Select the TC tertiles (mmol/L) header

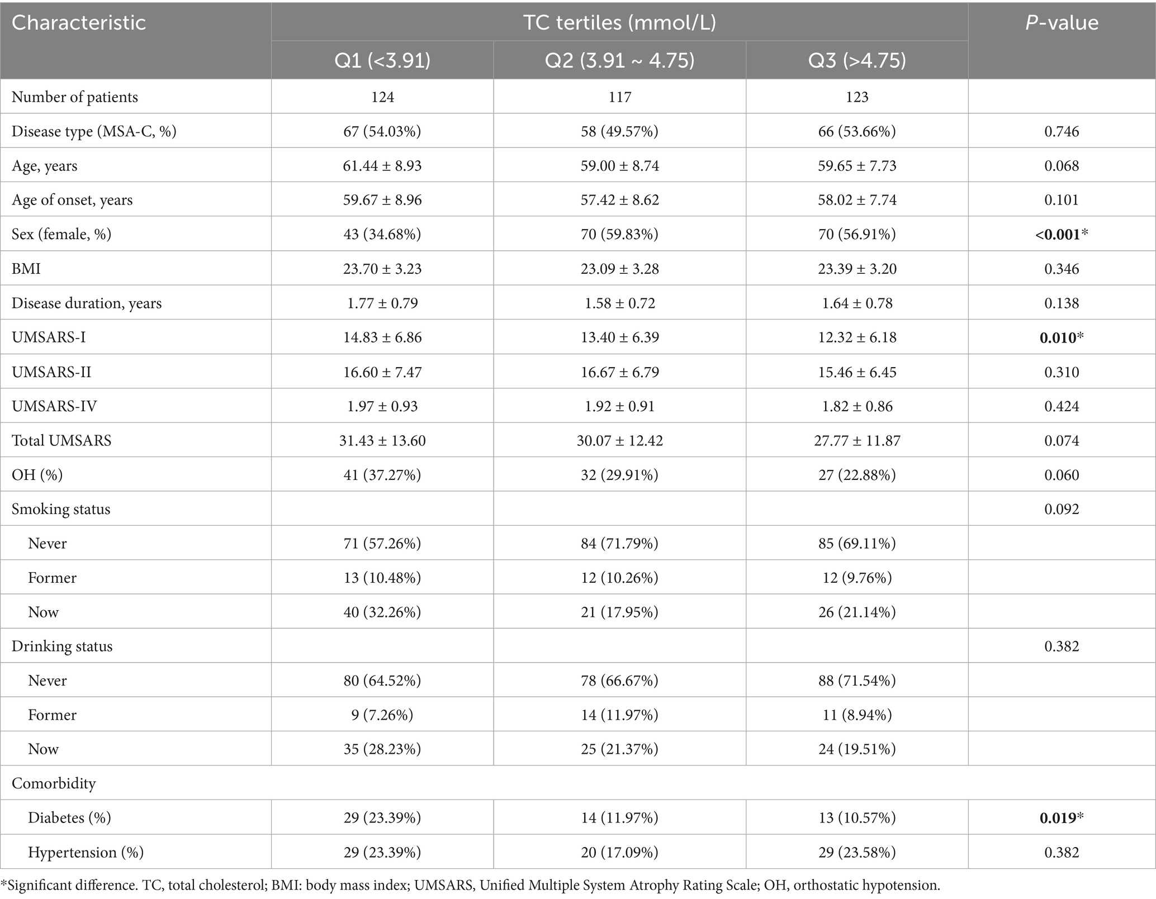point(619,22)
